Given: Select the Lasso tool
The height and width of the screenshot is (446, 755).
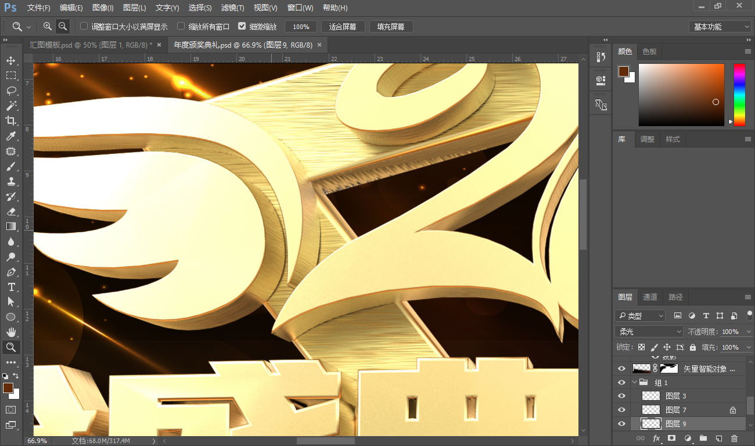Looking at the screenshot, I should point(11,91).
